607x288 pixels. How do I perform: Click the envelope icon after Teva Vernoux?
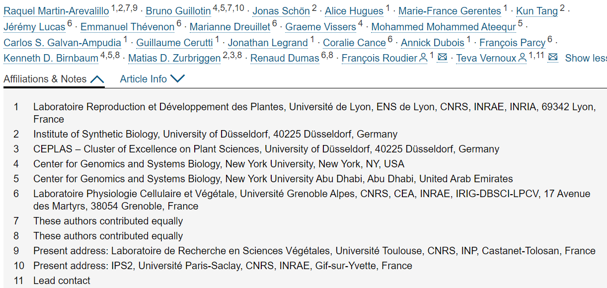[552, 58]
